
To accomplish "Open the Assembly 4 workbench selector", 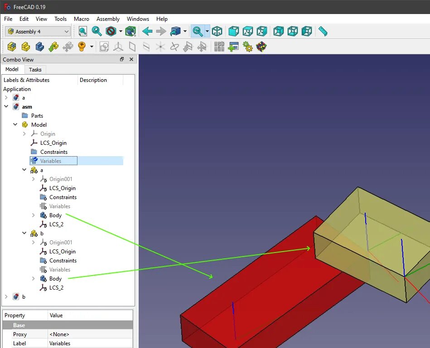I will point(38,32).
